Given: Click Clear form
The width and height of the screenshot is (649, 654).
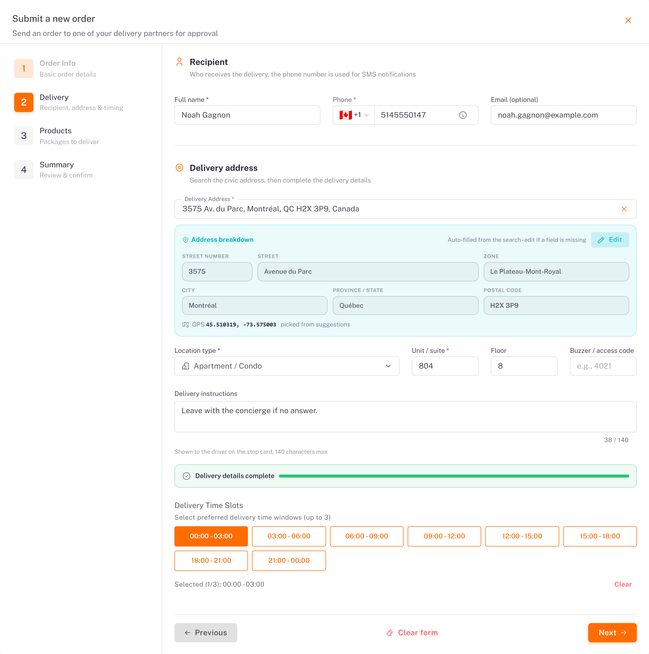Looking at the screenshot, I should point(412,633).
